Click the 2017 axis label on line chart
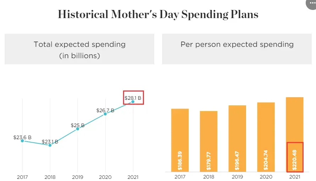The width and height of the screenshot is (316, 181). [22, 177]
